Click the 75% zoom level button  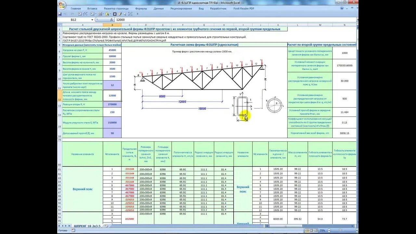tap(322, 230)
